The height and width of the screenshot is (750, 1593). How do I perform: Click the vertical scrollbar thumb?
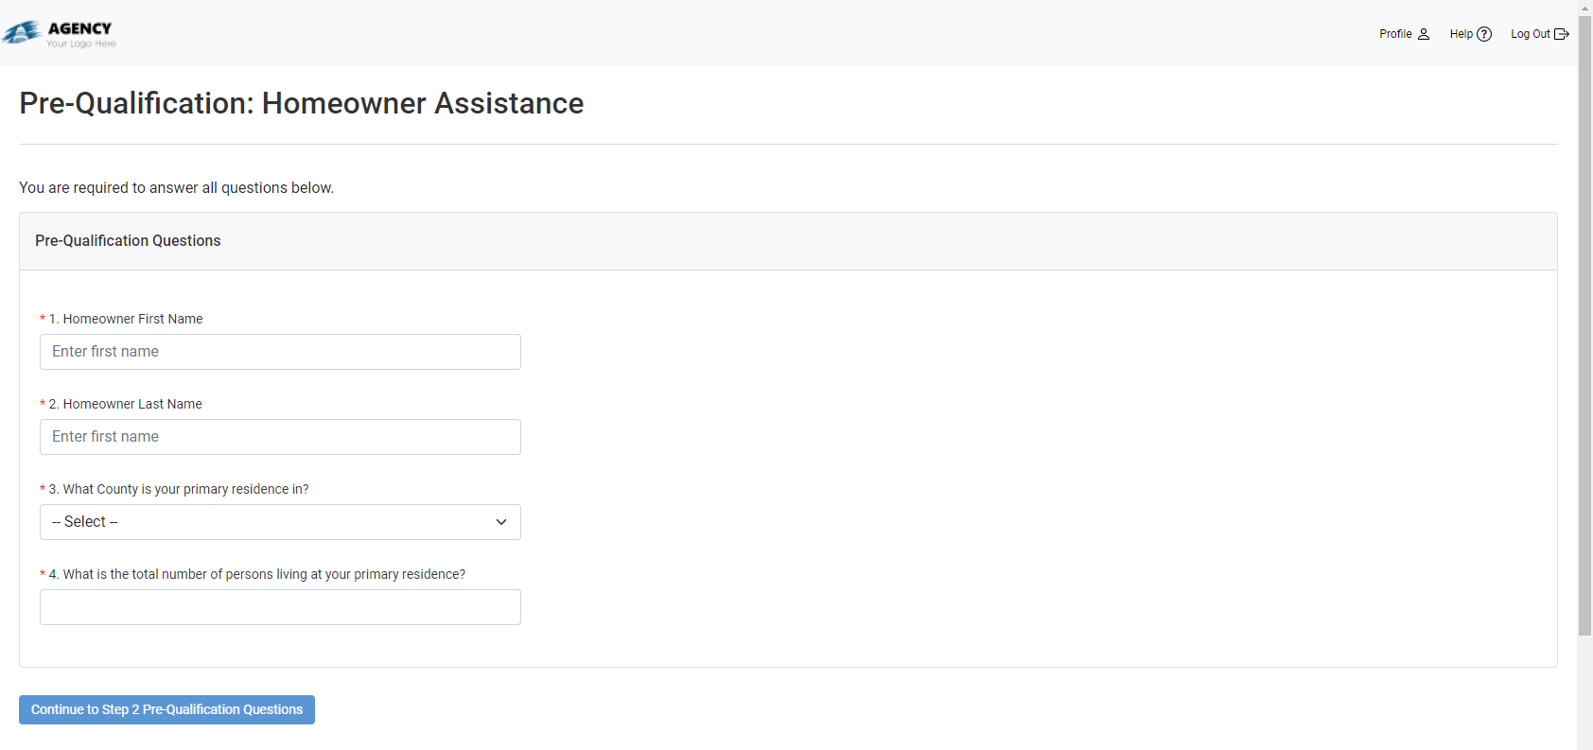[1584, 322]
